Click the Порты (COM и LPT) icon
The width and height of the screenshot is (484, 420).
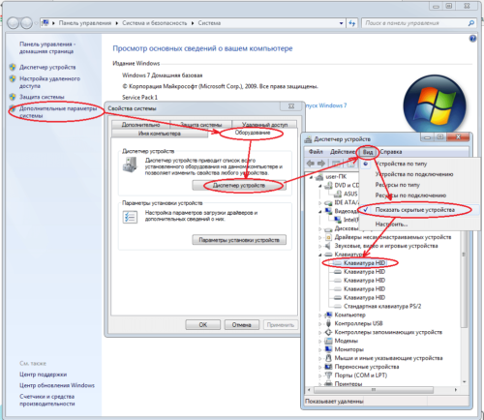(x=328, y=375)
